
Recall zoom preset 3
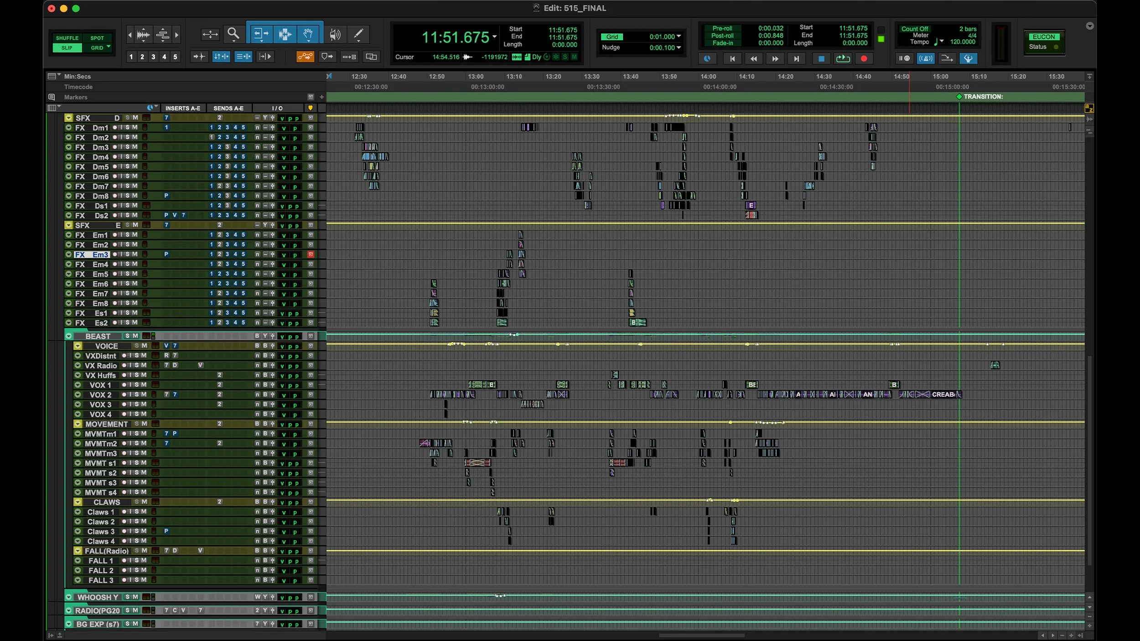pyautogui.click(x=153, y=57)
